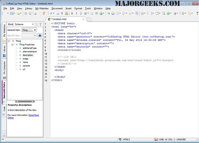Click the Underline U icon

[x=81, y=13]
